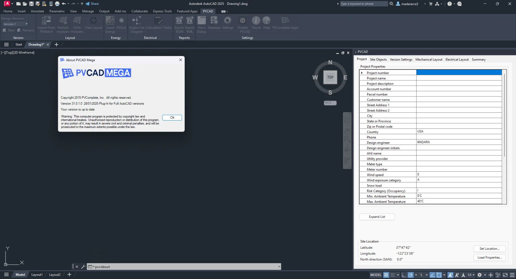Click the Expand List button
This screenshot has height=279, width=516.
point(377,217)
